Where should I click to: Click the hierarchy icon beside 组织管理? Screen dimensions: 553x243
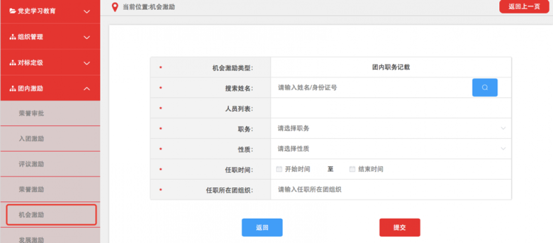tap(13, 37)
